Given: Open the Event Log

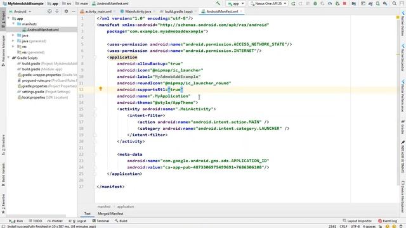Looking at the screenshot, I should (388, 221).
